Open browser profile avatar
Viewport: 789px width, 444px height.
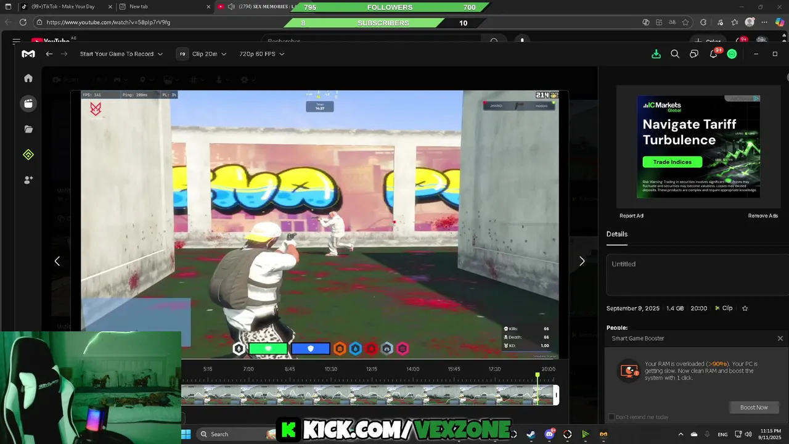point(750,22)
